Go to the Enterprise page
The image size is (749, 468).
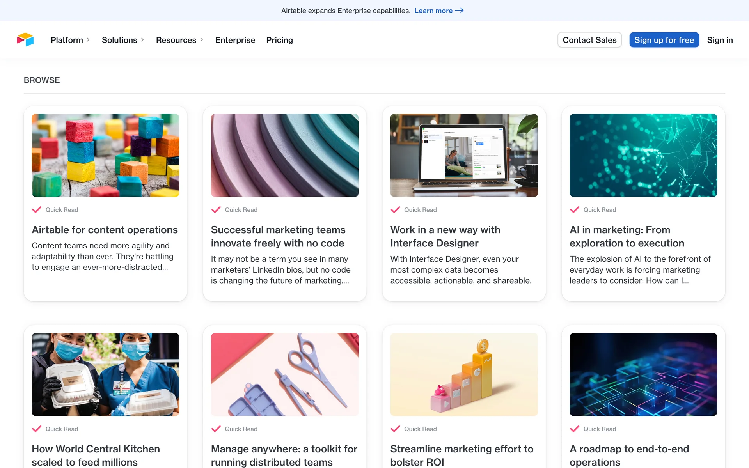235,40
